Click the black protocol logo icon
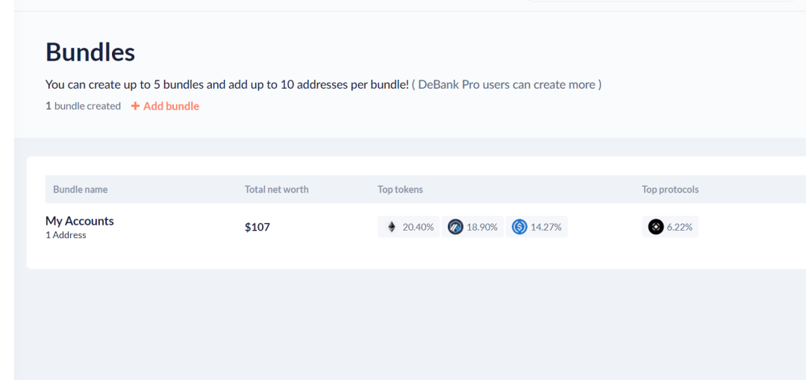The image size is (806, 380). [x=656, y=227]
